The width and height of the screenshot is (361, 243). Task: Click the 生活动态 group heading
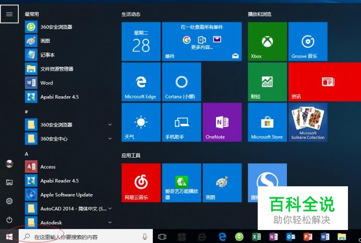tap(131, 14)
